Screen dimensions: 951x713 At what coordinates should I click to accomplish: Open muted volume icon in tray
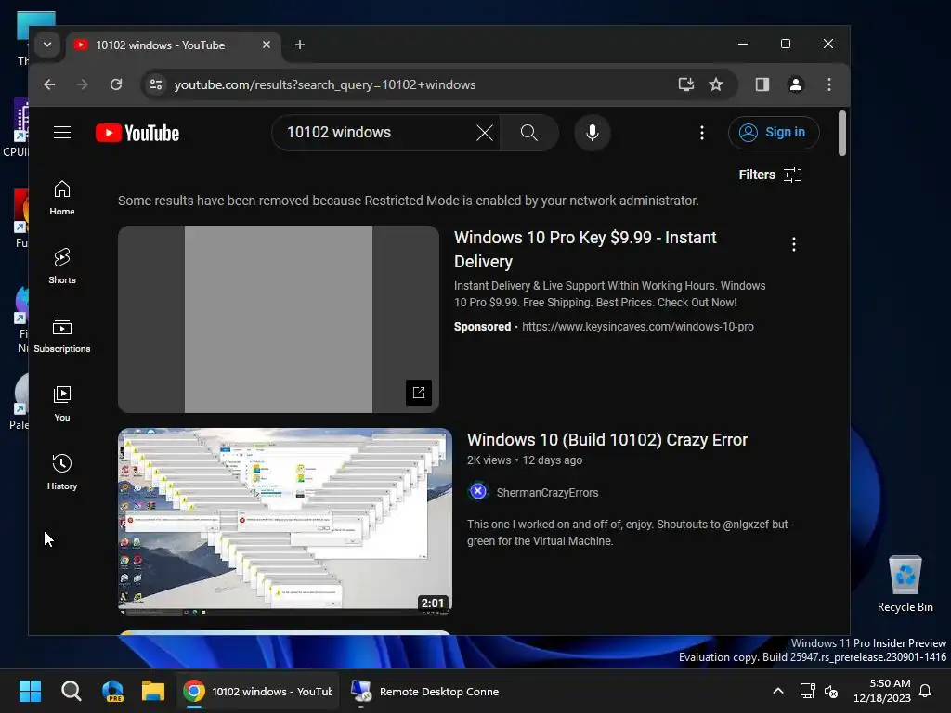pos(831,691)
